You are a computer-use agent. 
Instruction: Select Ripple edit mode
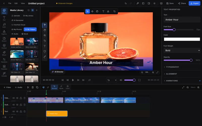[61, 87]
